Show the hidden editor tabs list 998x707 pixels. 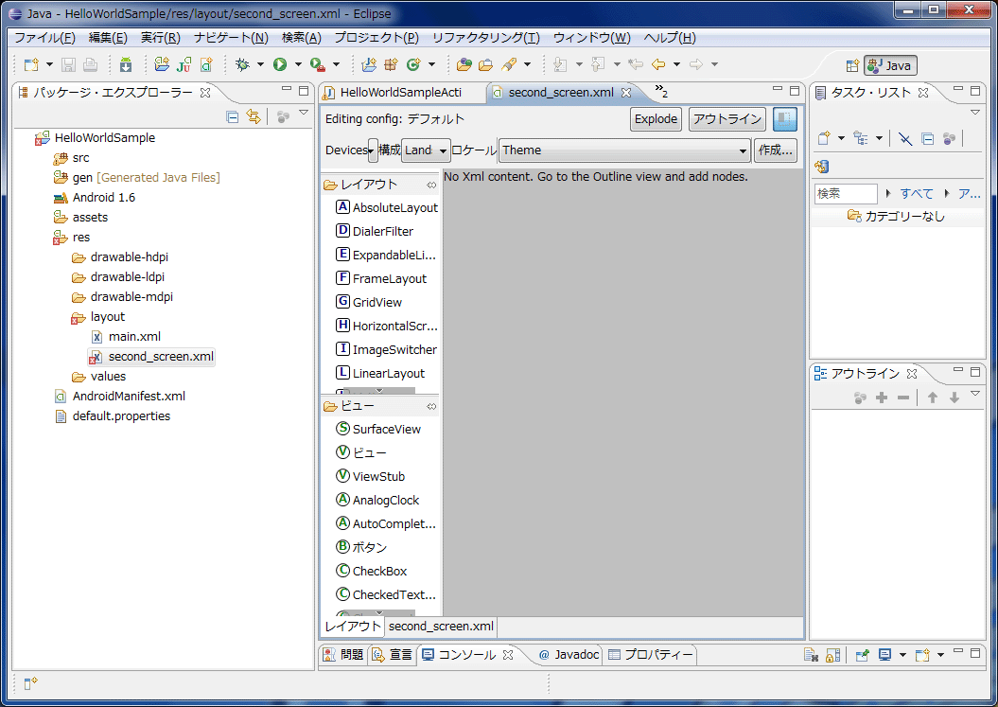point(661,92)
